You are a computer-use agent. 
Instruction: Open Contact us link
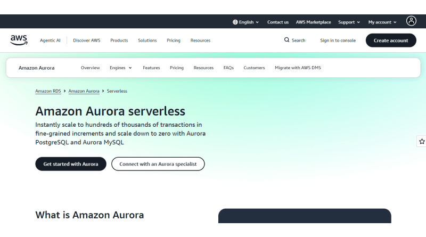click(x=277, y=22)
